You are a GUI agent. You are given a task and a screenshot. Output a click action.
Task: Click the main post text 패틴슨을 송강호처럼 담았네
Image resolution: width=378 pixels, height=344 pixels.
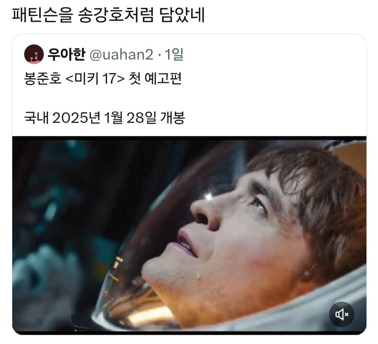[x=108, y=15]
